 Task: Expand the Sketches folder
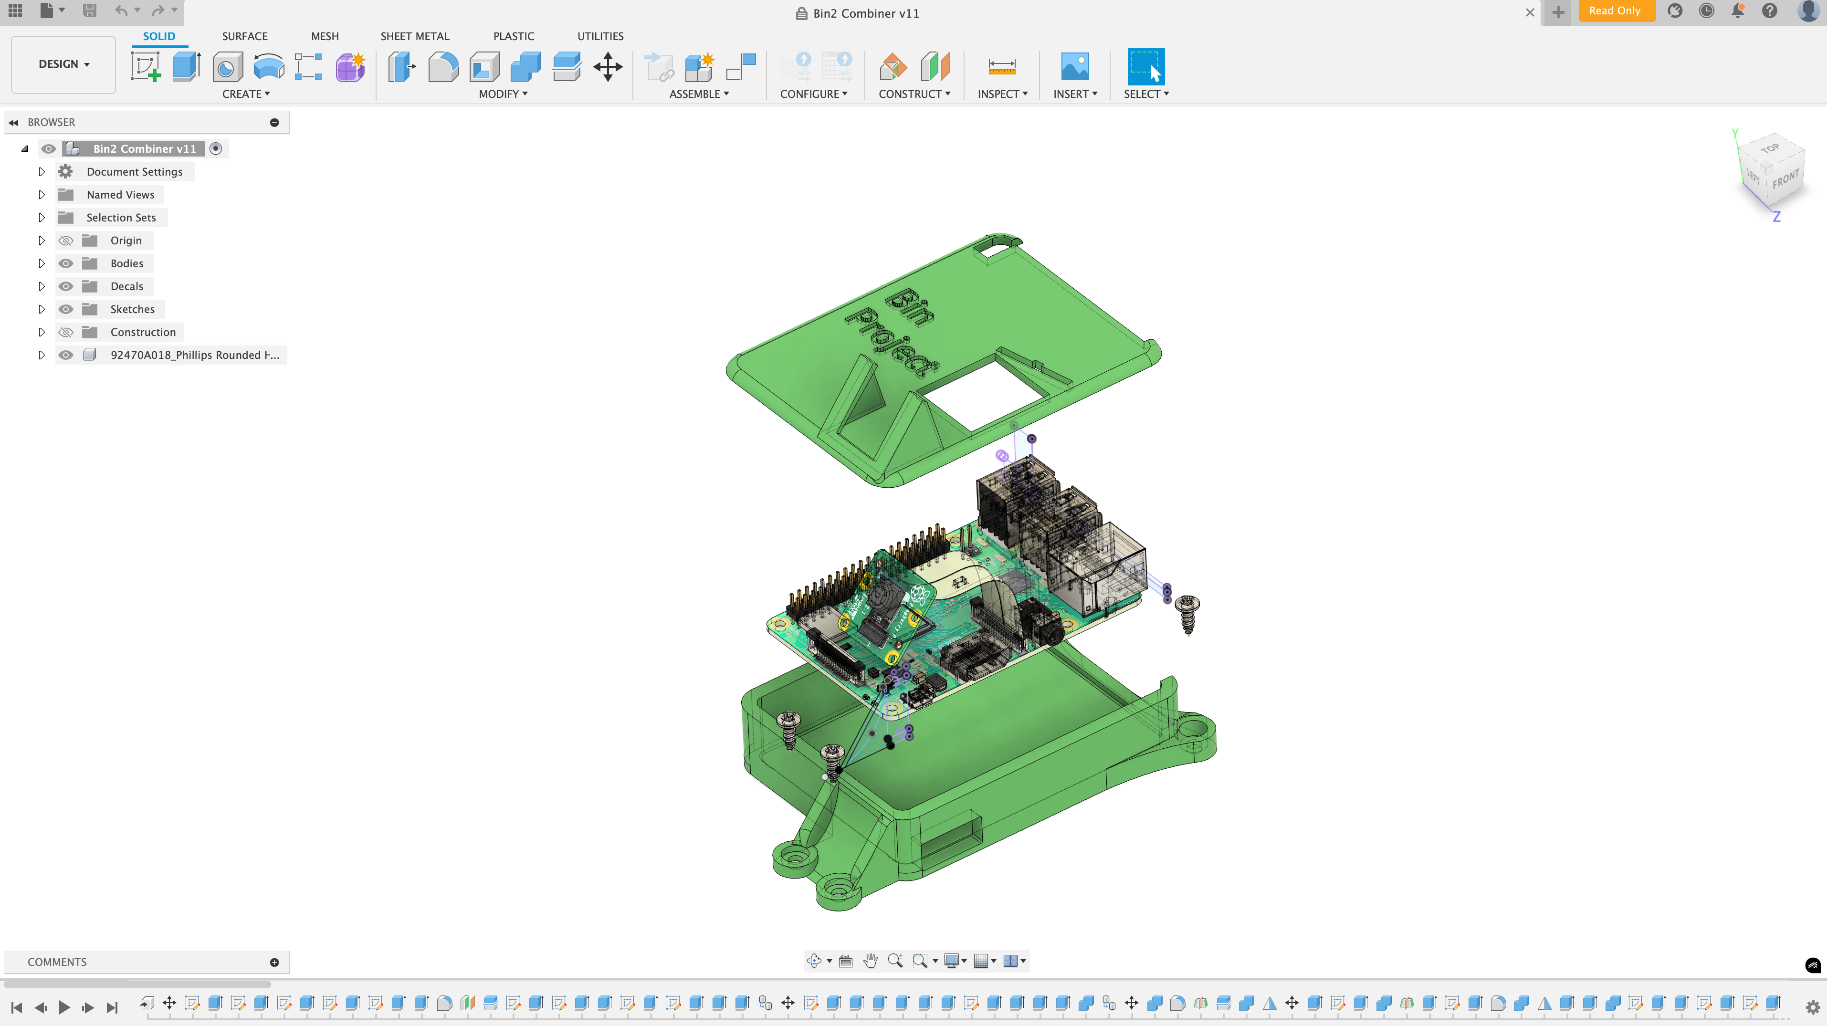point(41,309)
